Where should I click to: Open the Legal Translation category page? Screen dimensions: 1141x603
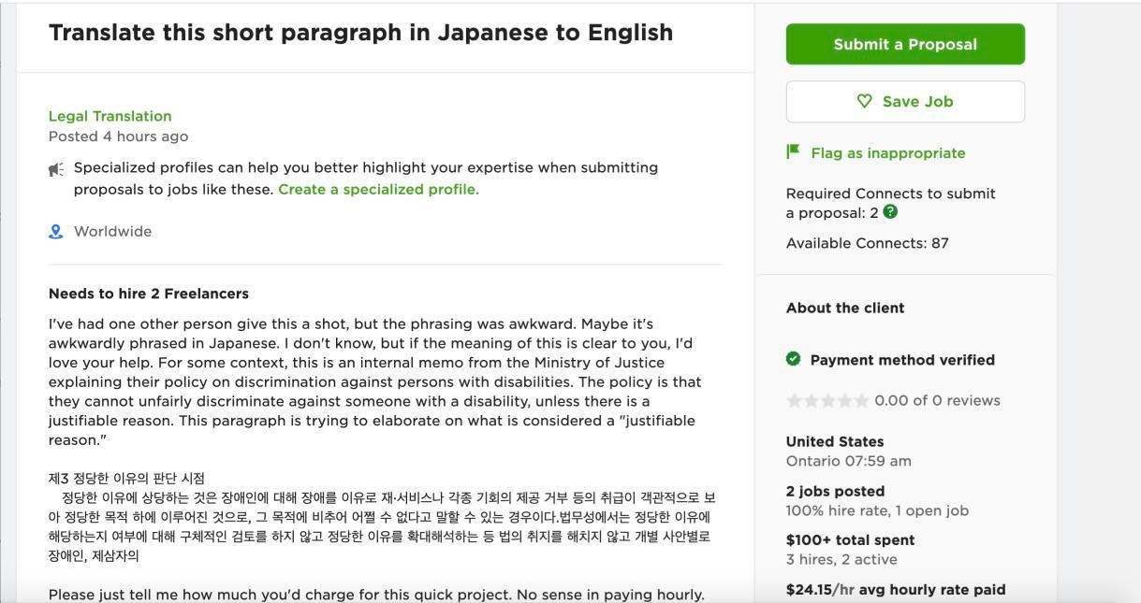[109, 115]
